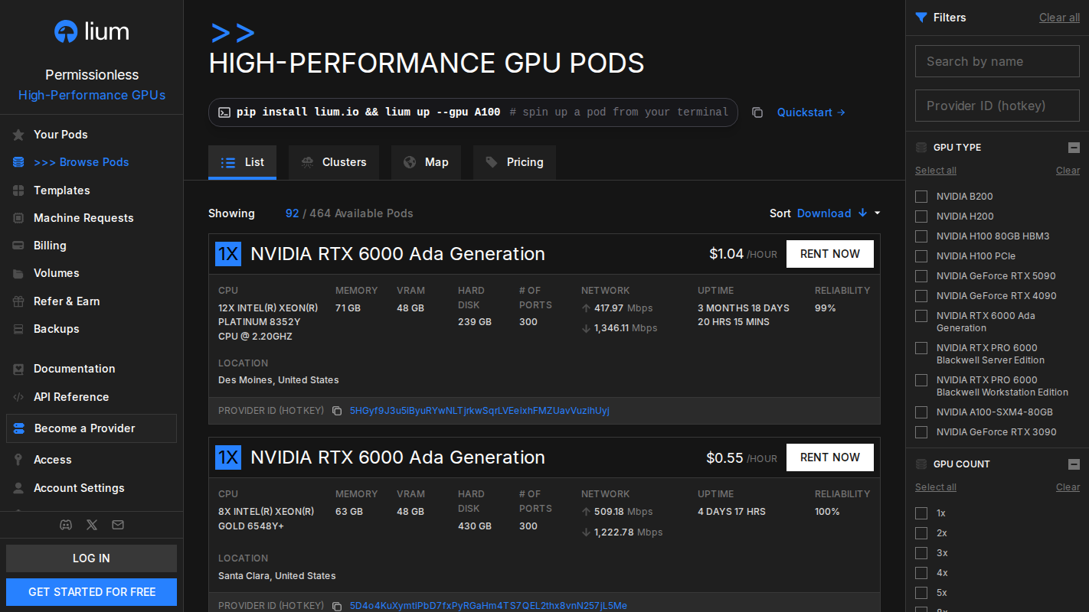The height and width of the screenshot is (612, 1089).
Task: Click the lium umbrella logo
Action: 67,31
